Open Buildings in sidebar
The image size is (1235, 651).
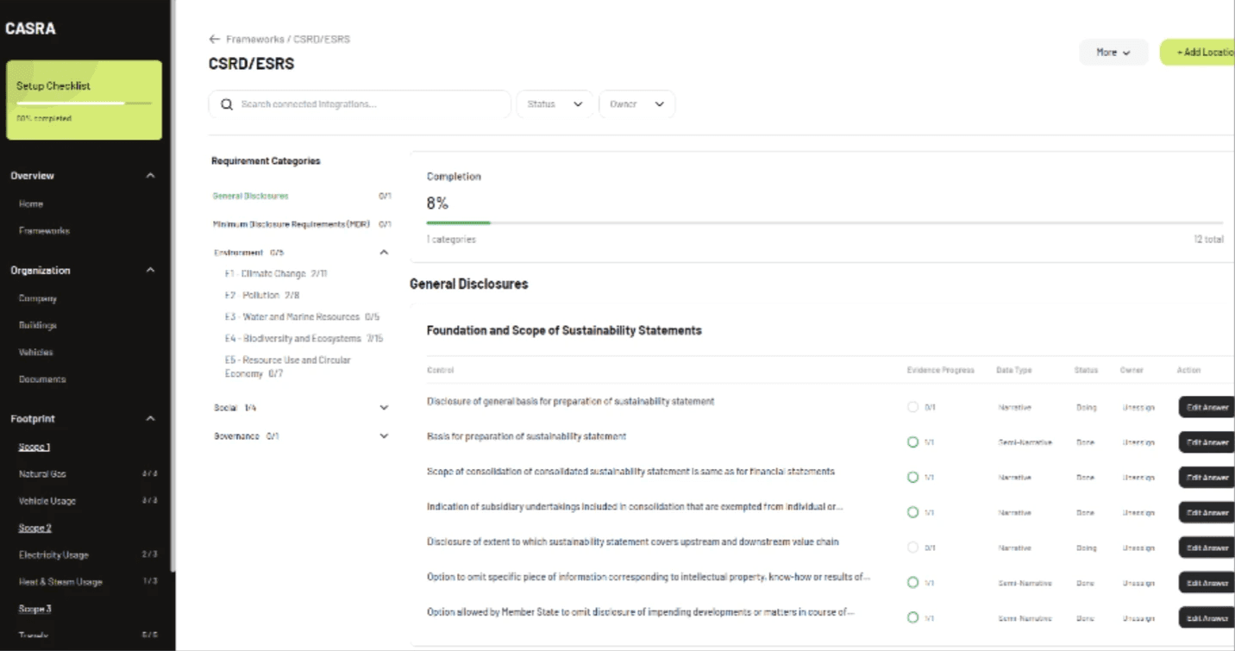coord(38,325)
